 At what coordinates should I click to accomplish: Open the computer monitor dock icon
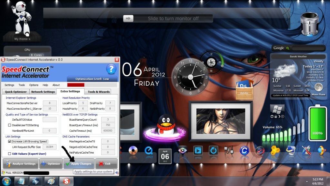291,150
